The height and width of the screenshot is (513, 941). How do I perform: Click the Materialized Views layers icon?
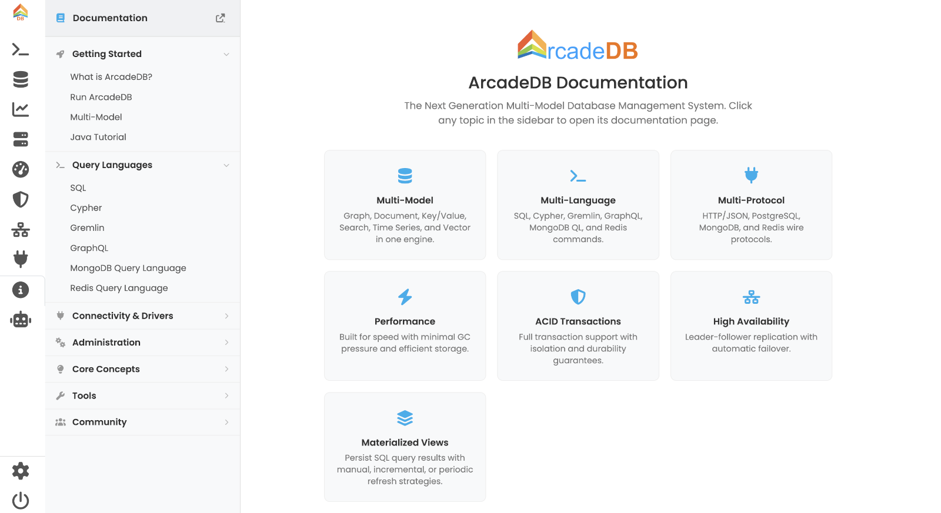coord(405,418)
